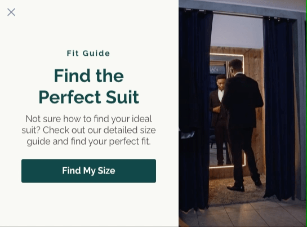Screen dimensions: 307x227
Task: Click the white shirt in the reflection
Action: click(221, 95)
